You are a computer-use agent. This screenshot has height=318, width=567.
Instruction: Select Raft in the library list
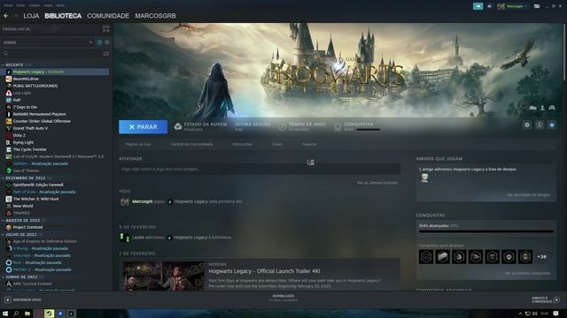(17, 100)
